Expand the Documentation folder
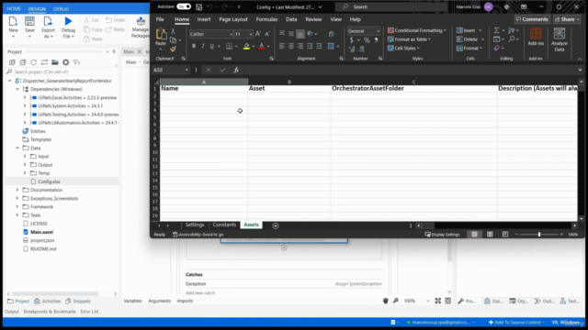 (17, 190)
